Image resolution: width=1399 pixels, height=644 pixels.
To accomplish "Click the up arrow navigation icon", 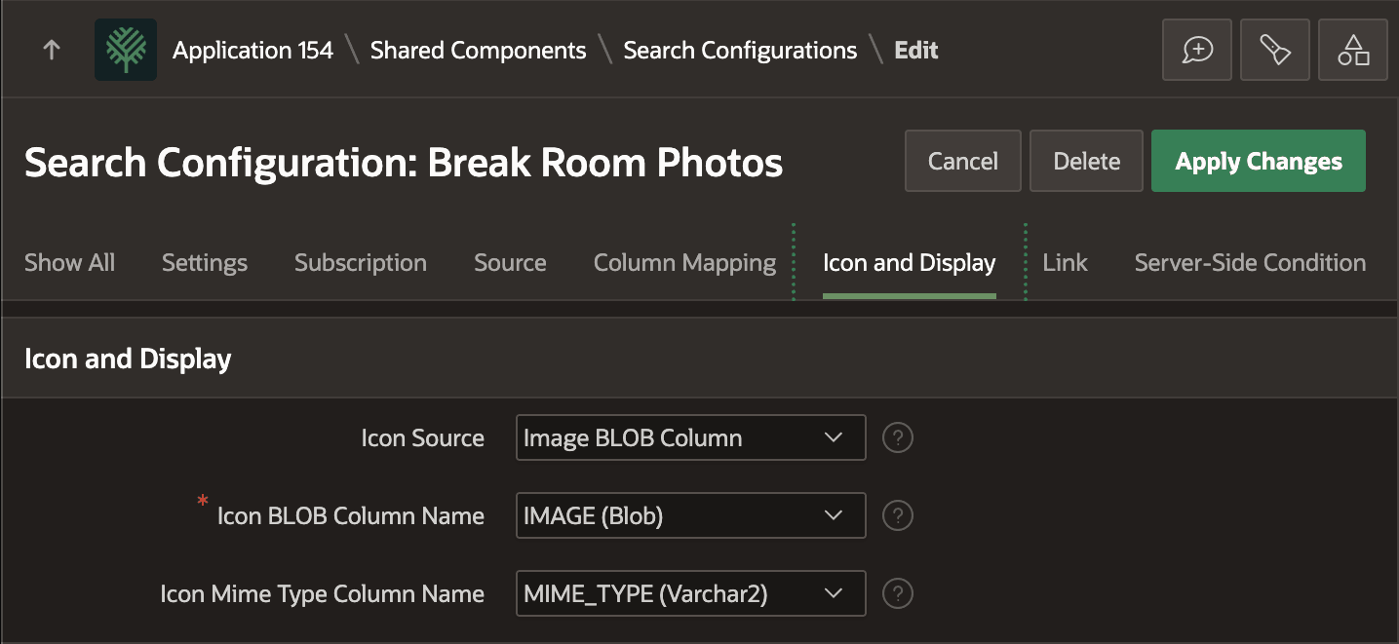I will (x=52, y=50).
